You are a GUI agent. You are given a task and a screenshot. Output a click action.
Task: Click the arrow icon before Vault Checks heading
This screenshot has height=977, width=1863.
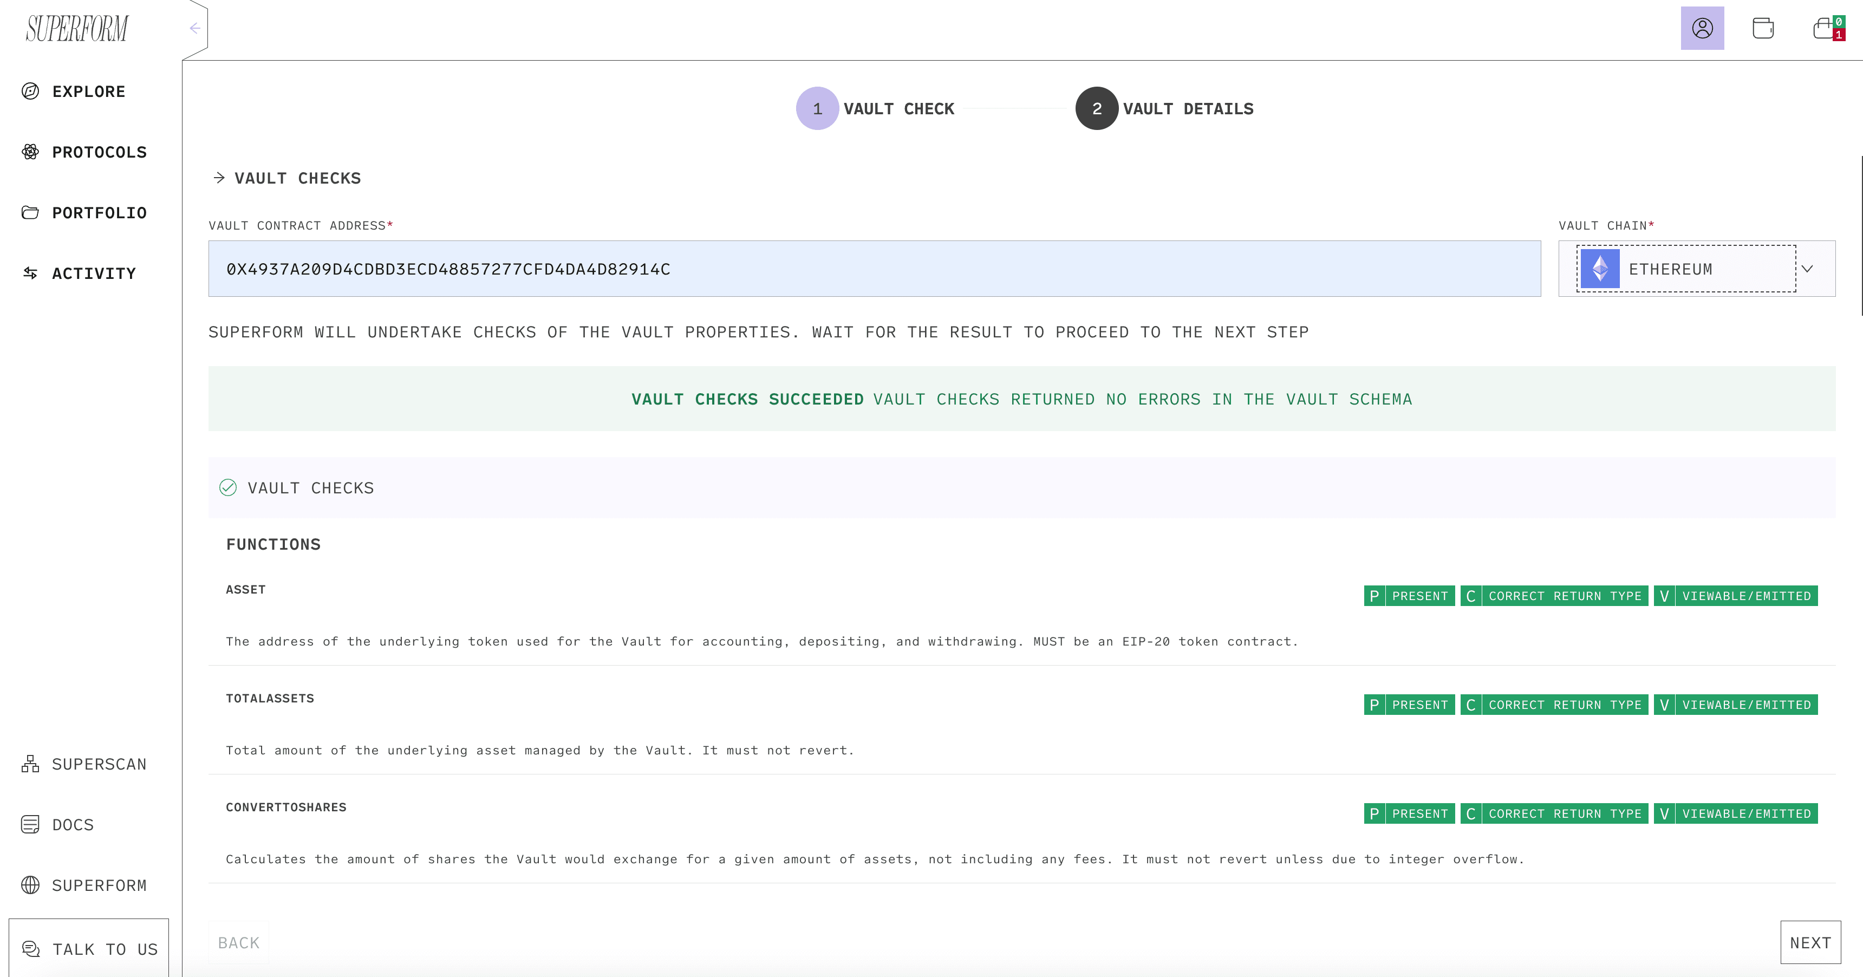pos(219,178)
